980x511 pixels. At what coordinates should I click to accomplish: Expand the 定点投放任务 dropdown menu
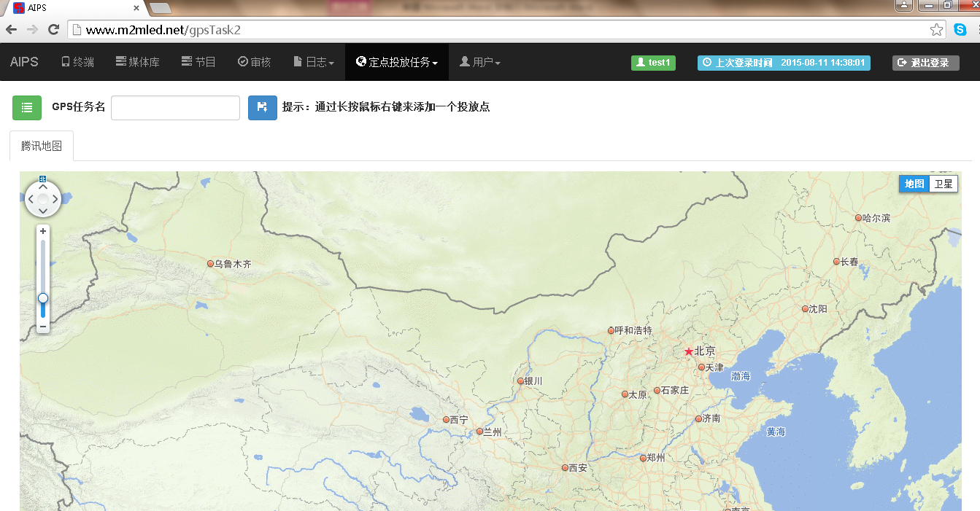click(397, 63)
